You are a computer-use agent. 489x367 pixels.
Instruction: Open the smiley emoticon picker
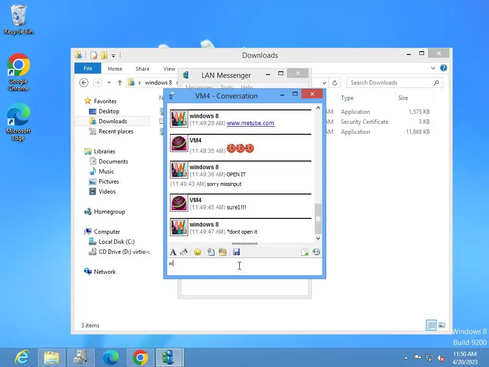click(x=197, y=252)
